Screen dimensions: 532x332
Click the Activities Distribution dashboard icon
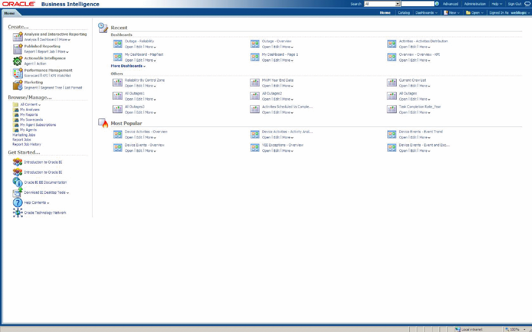point(392,44)
